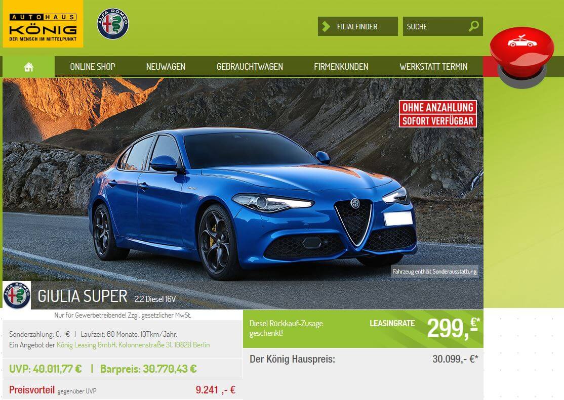Click the magnifying glass search icon
The height and width of the screenshot is (400, 564).
click(474, 26)
